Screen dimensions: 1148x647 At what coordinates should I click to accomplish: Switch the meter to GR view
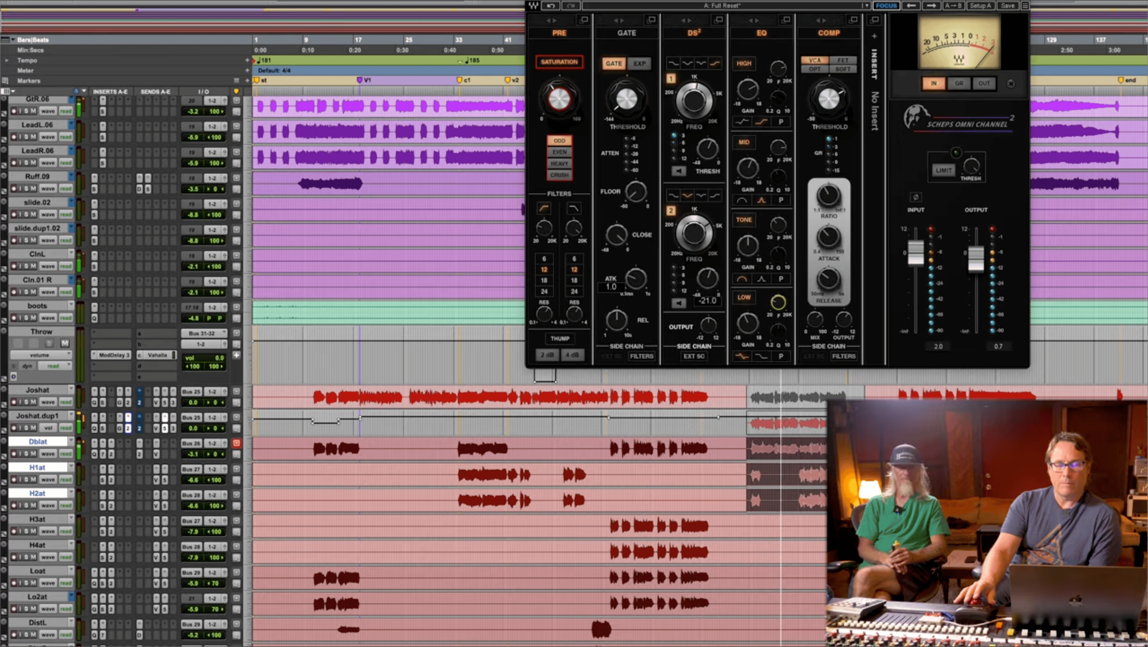pos(959,83)
